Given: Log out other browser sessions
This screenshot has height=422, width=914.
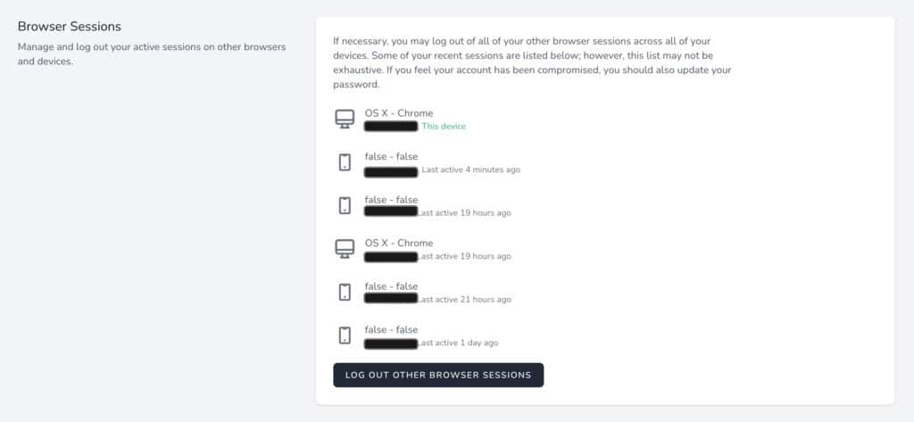Looking at the screenshot, I should (x=438, y=376).
